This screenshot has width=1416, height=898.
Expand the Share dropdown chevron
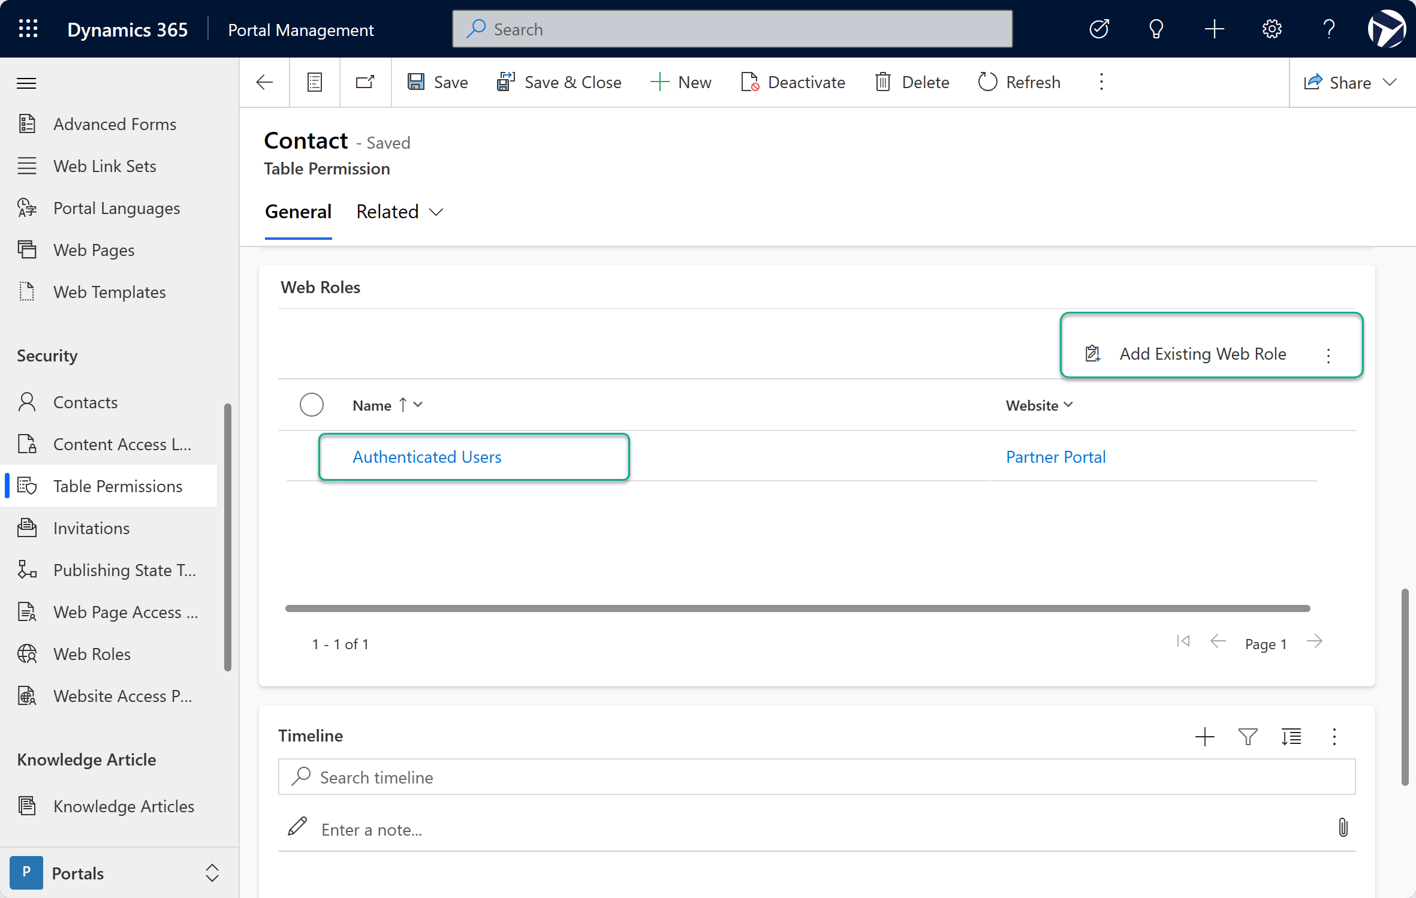pos(1390,83)
